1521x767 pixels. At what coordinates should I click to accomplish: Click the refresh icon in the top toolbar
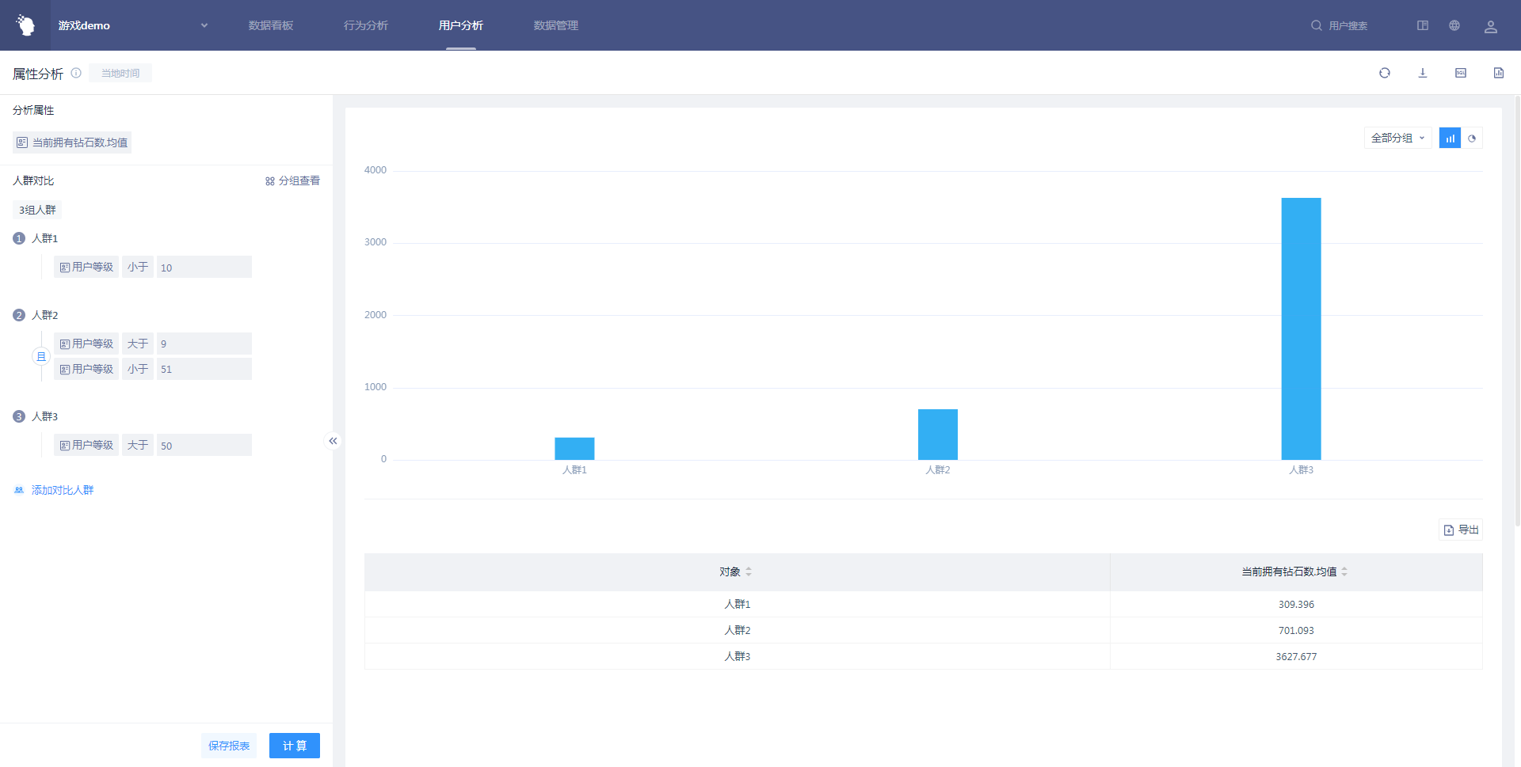point(1384,73)
